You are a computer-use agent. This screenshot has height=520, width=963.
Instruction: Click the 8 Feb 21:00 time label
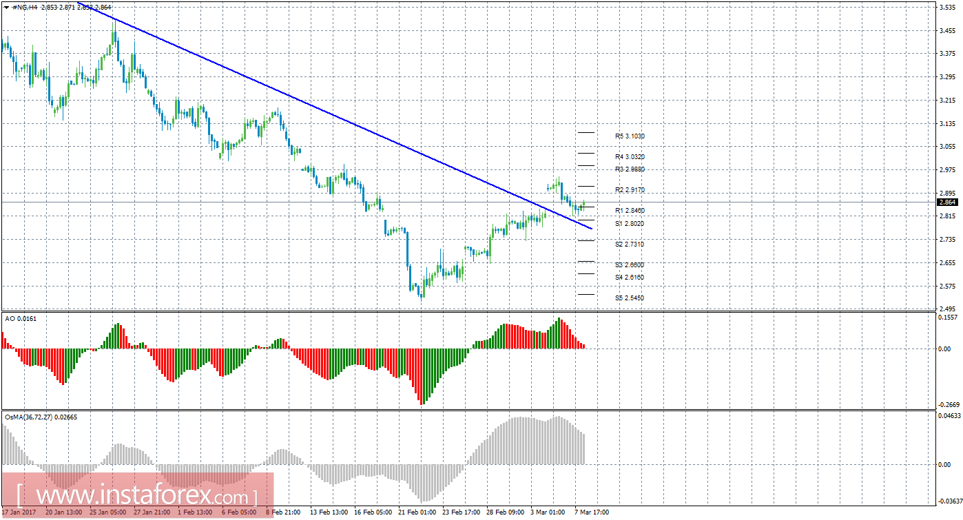coord(284,512)
